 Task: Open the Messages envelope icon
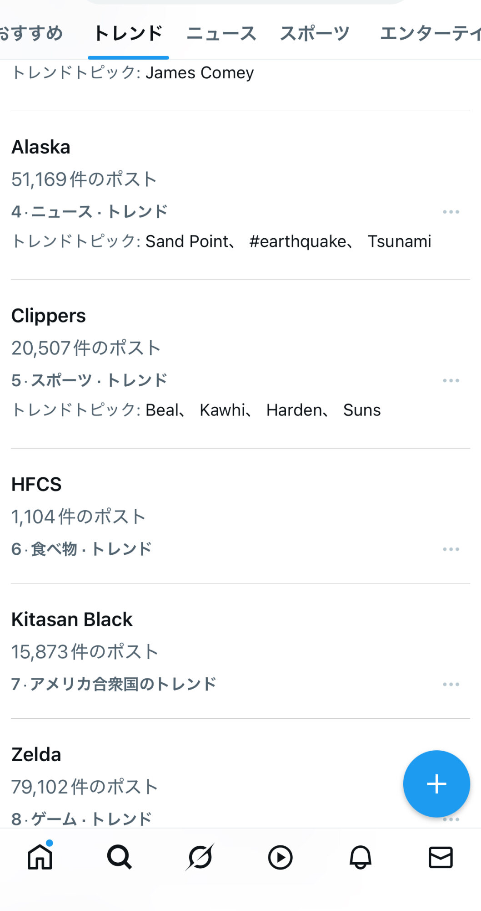pyautogui.click(x=441, y=857)
